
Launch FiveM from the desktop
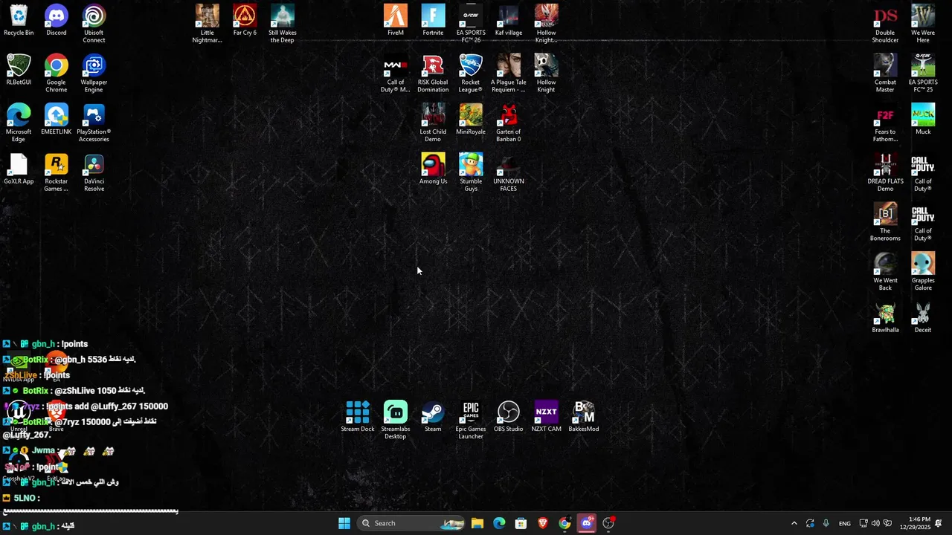point(396,21)
